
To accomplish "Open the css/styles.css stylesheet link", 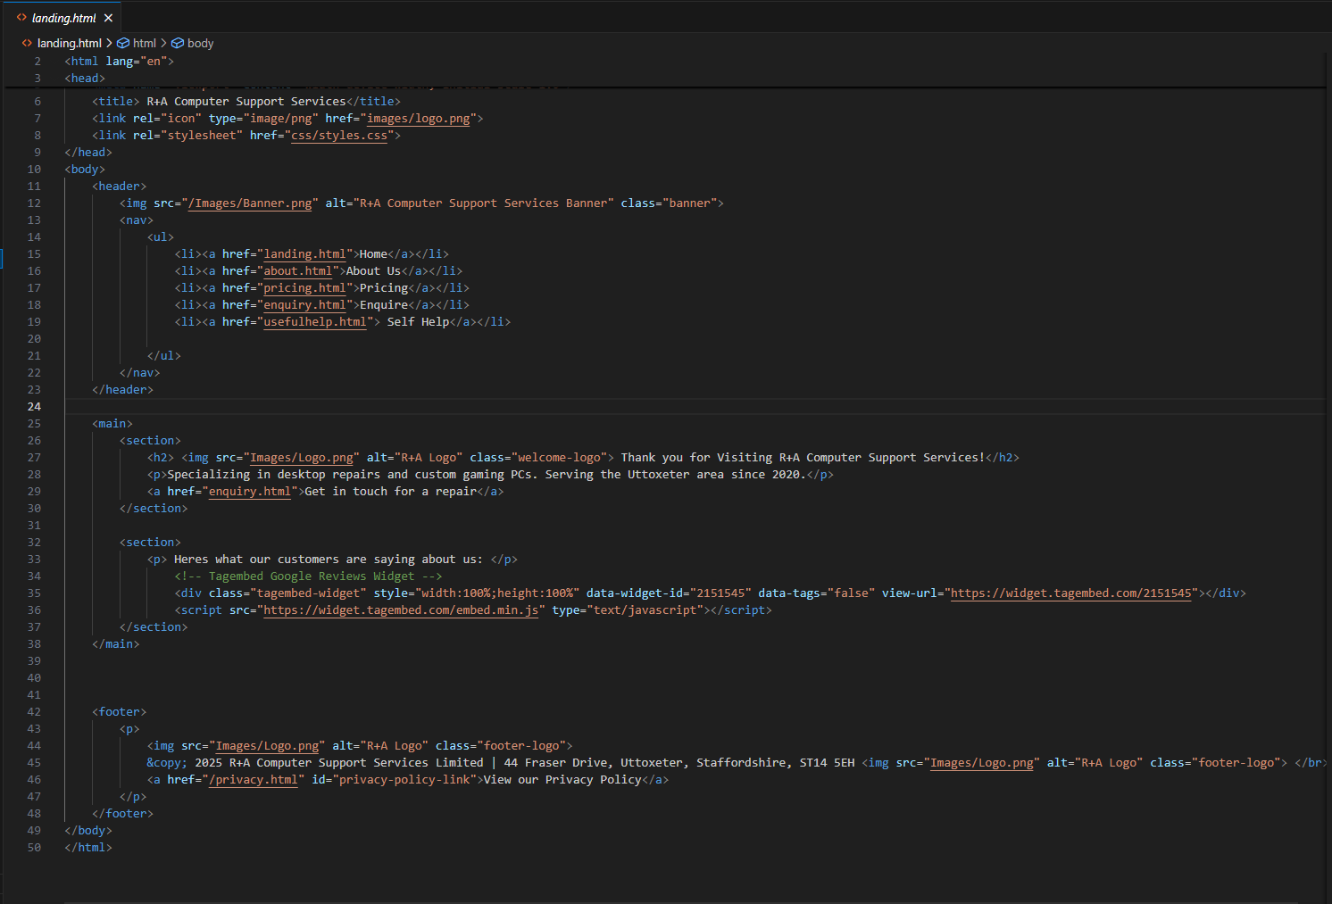I will [339, 135].
